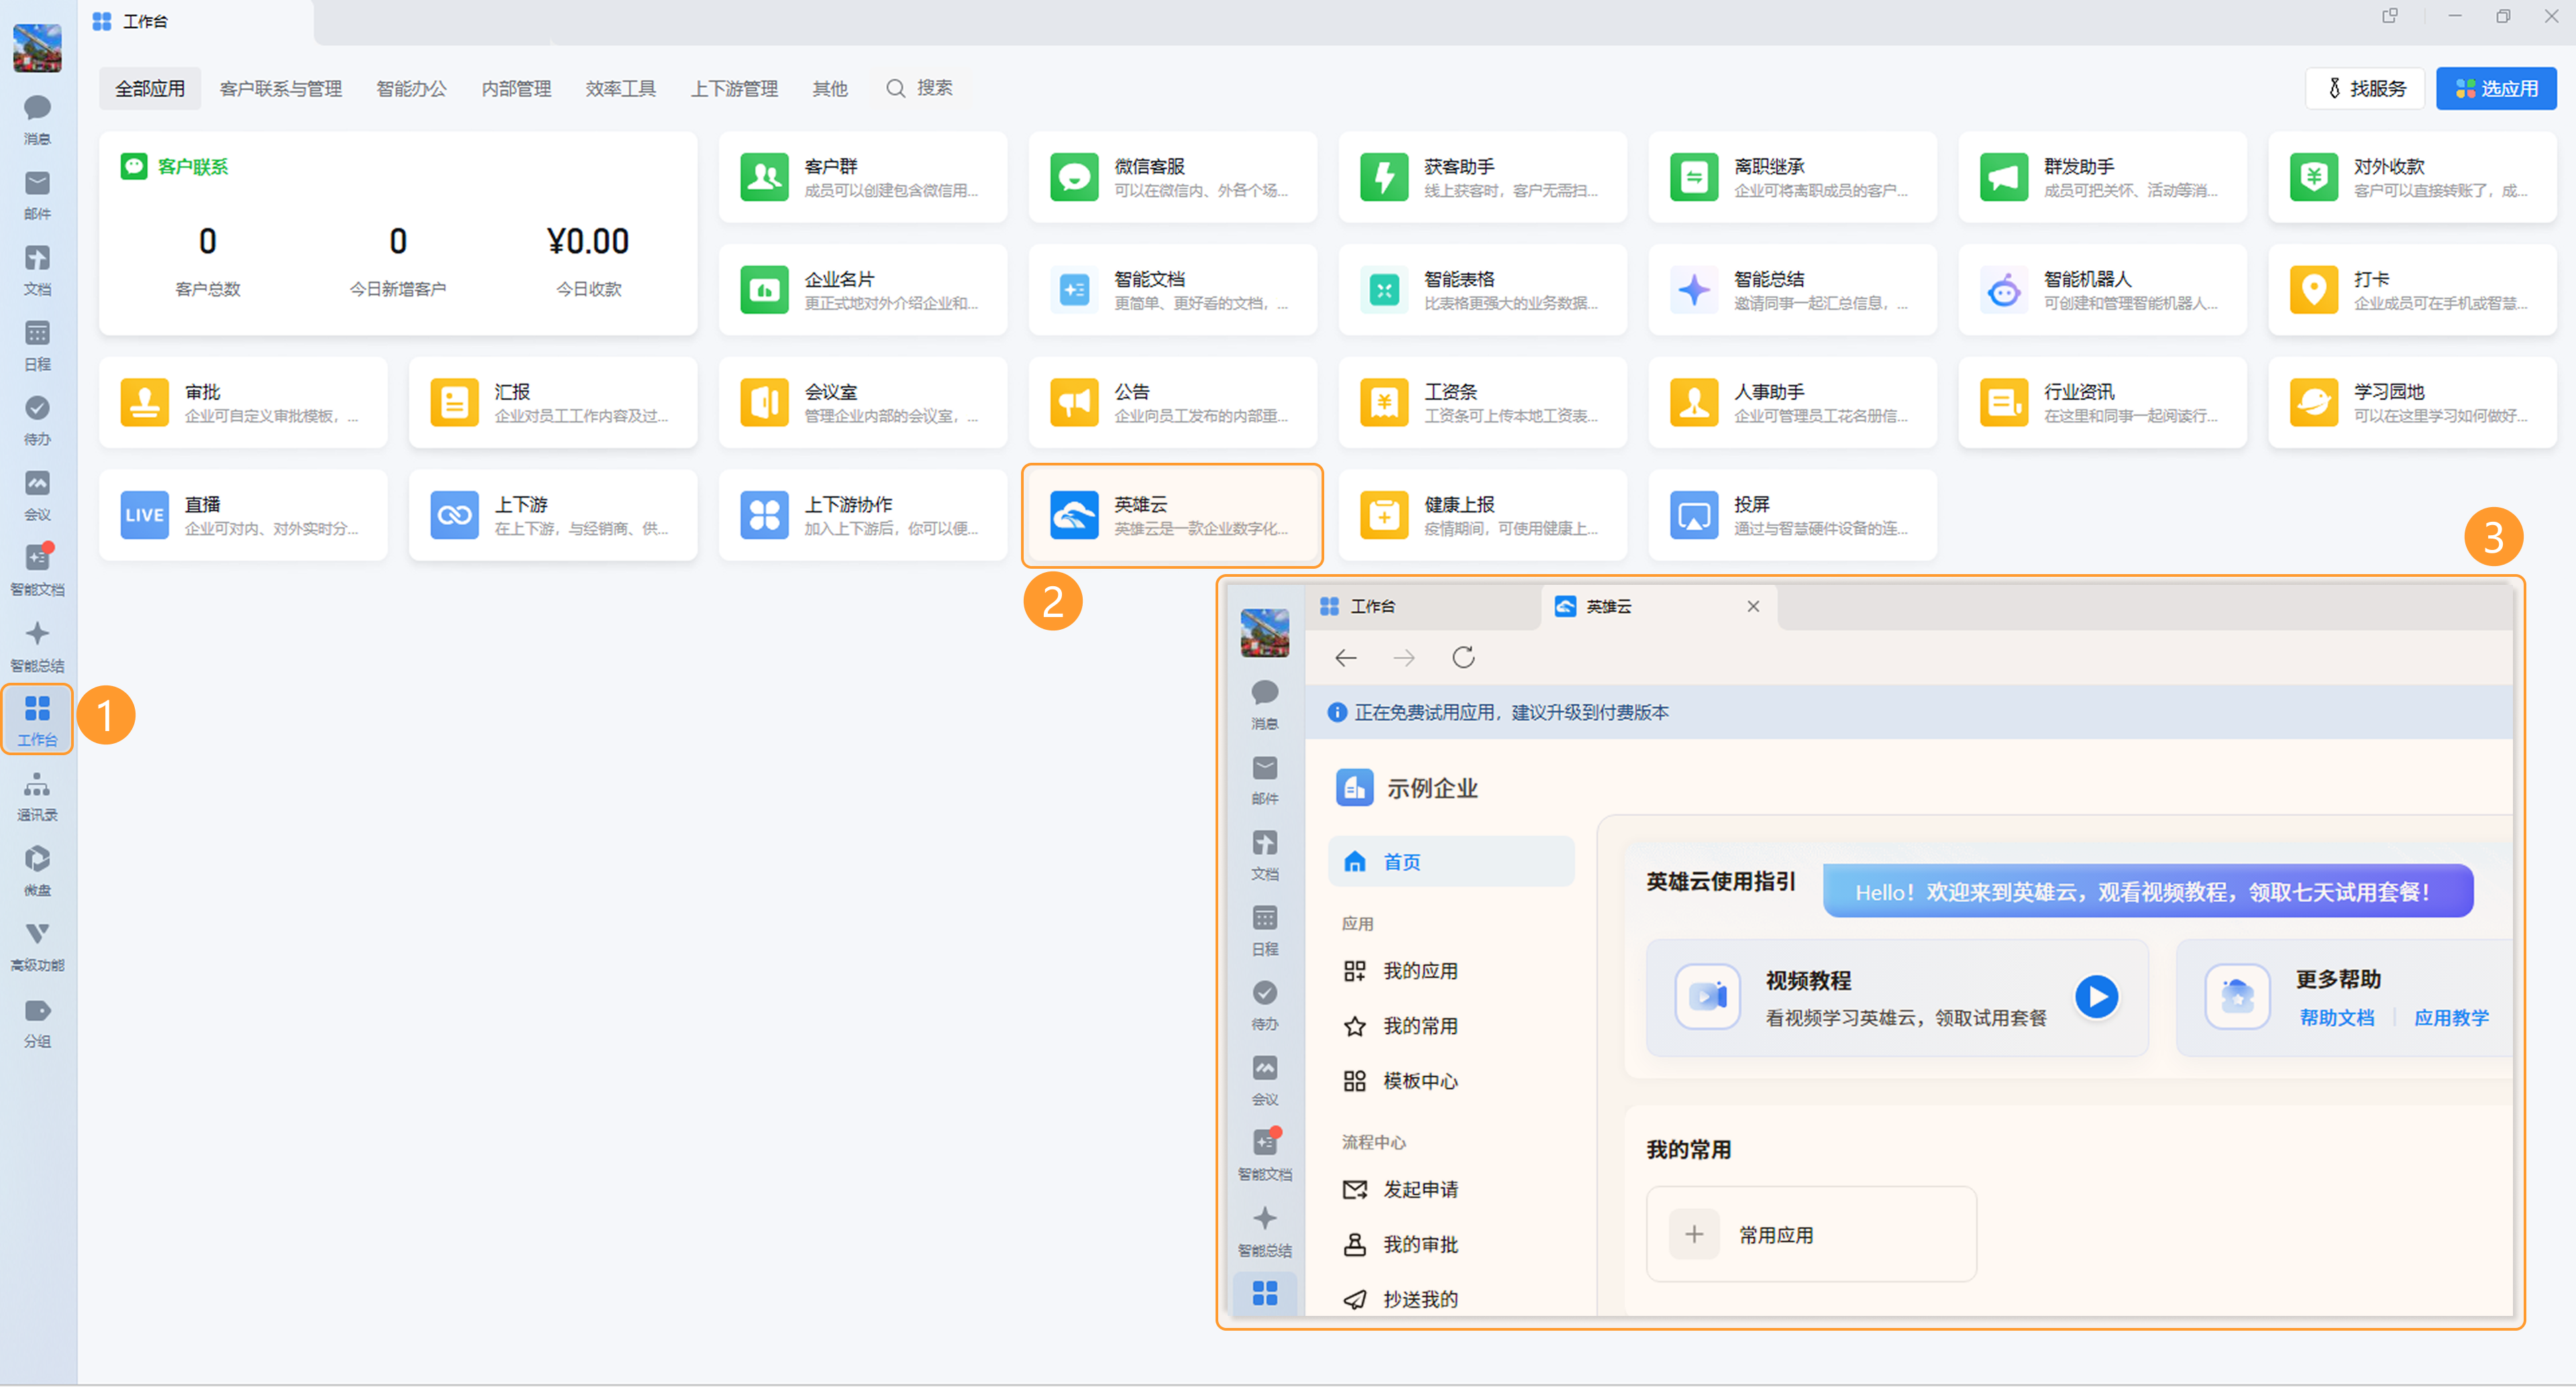The width and height of the screenshot is (2576, 1387).
Task: Open 发起申请 in 英雄云 流程中心
Action: tap(1400, 1190)
